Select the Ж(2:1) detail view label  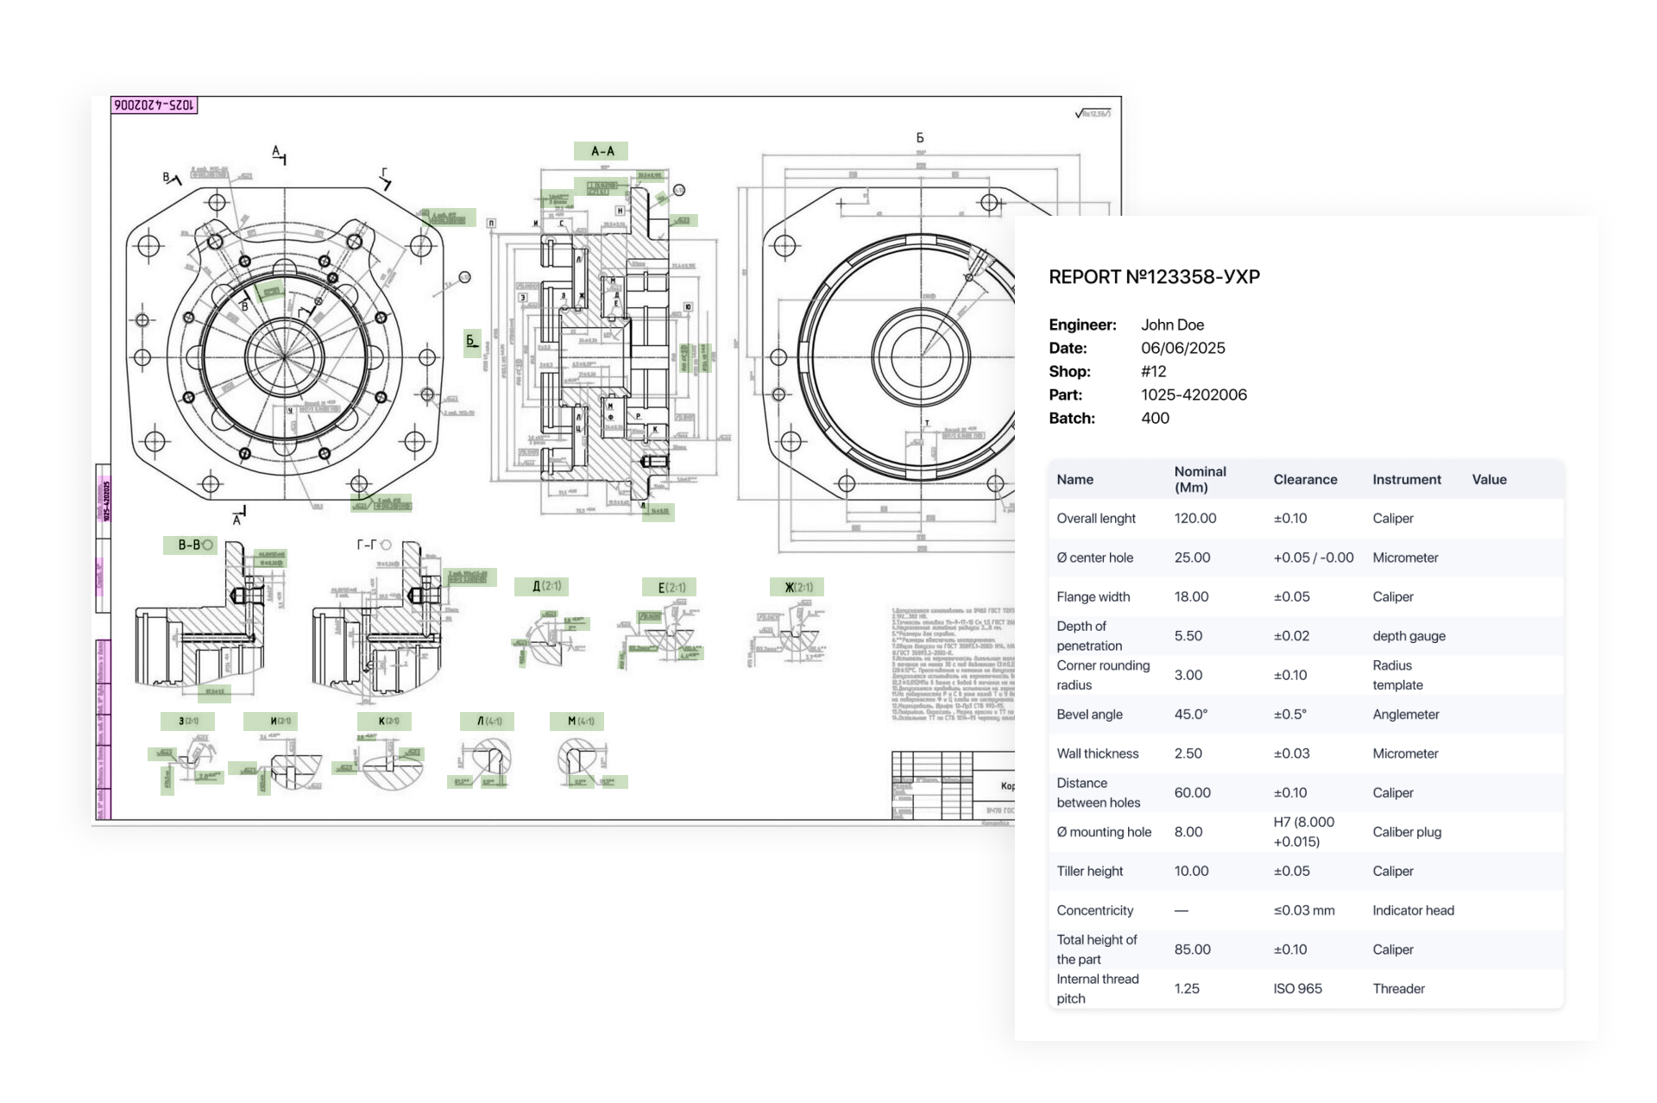[x=797, y=587]
